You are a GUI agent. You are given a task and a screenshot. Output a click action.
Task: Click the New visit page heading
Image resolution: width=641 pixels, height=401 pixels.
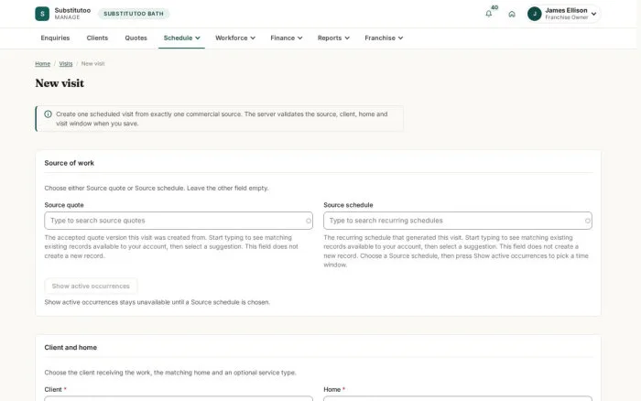point(60,83)
